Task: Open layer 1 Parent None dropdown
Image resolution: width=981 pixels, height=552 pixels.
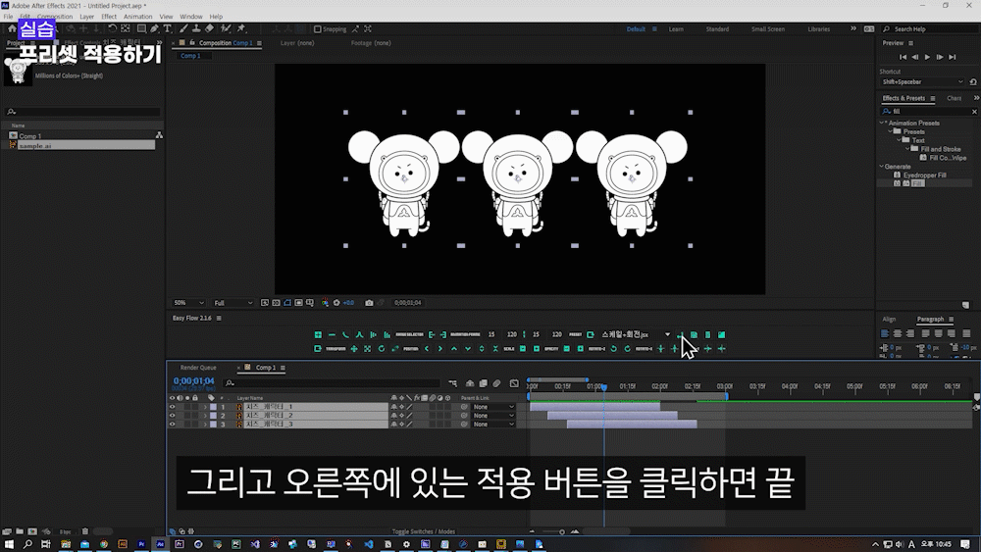Action: pyautogui.click(x=493, y=407)
